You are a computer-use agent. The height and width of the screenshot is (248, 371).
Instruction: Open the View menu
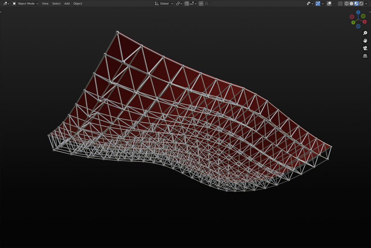(x=45, y=4)
